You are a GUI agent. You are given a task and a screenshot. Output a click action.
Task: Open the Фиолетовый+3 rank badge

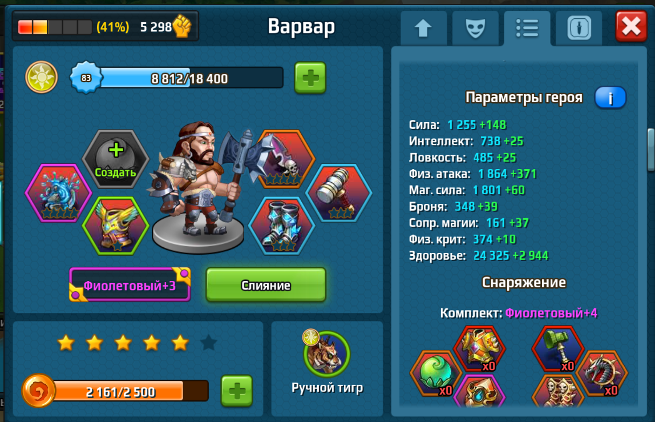click(x=130, y=285)
